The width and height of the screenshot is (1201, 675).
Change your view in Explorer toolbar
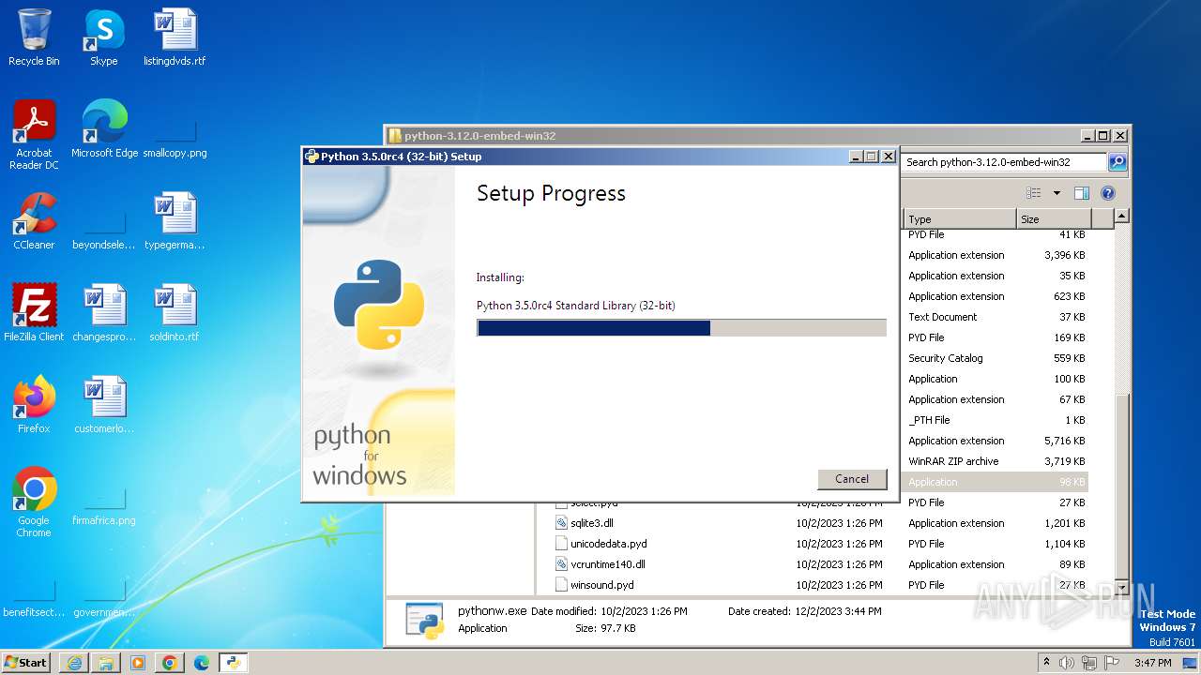tap(1034, 193)
